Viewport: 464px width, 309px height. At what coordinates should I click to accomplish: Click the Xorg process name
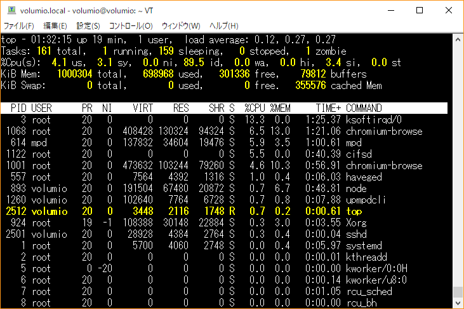point(356,223)
